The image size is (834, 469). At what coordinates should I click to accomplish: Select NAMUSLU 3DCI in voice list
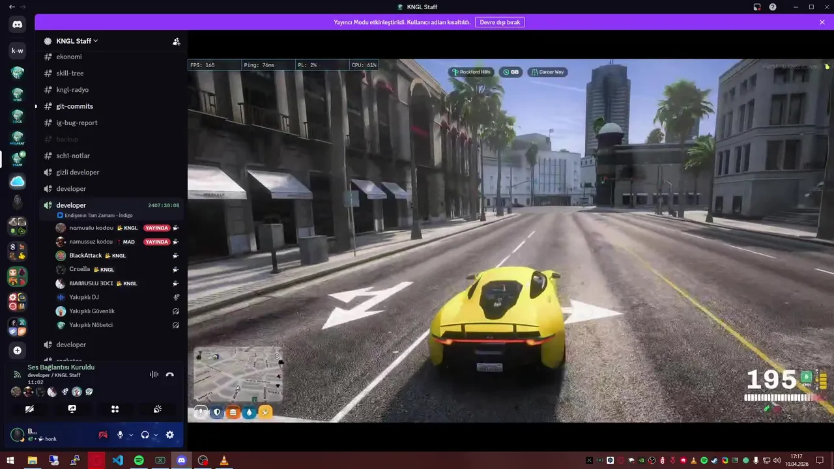click(x=117, y=283)
